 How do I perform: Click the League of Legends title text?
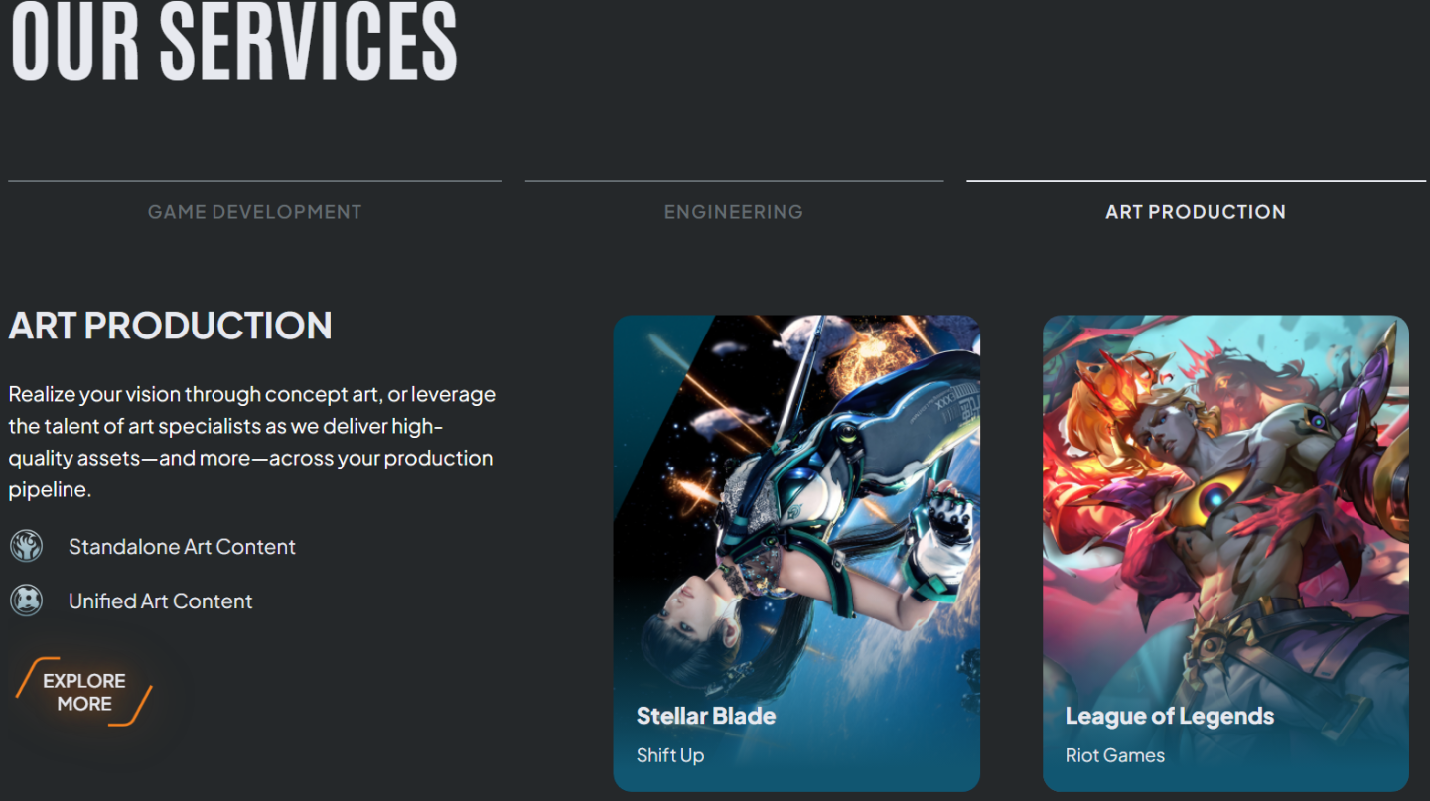(x=1170, y=717)
